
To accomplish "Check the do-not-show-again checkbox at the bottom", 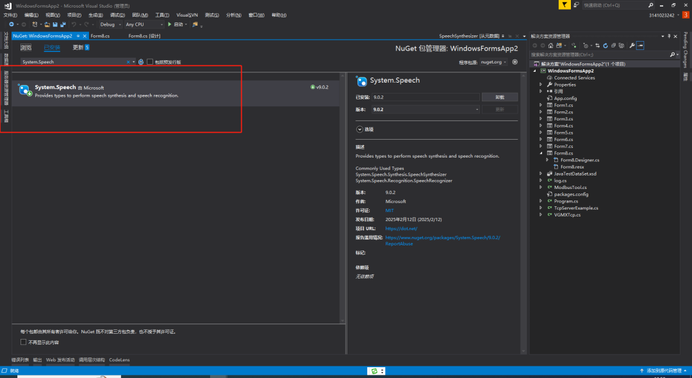I will pyautogui.click(x=24, y=342).
